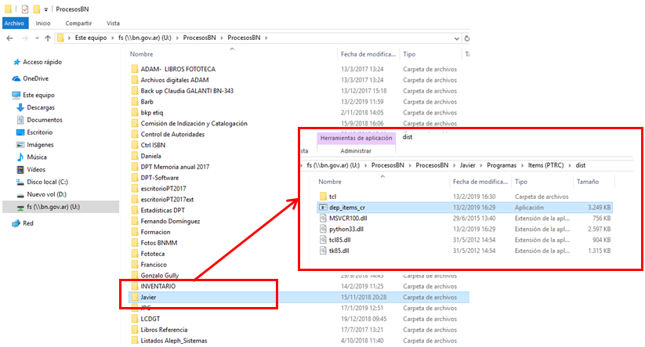The width and height of the screenshot is (645, 347).
Task: Select Nuevo vol (D:) drive
Action: pyautogui.click(x=46, y=194)
